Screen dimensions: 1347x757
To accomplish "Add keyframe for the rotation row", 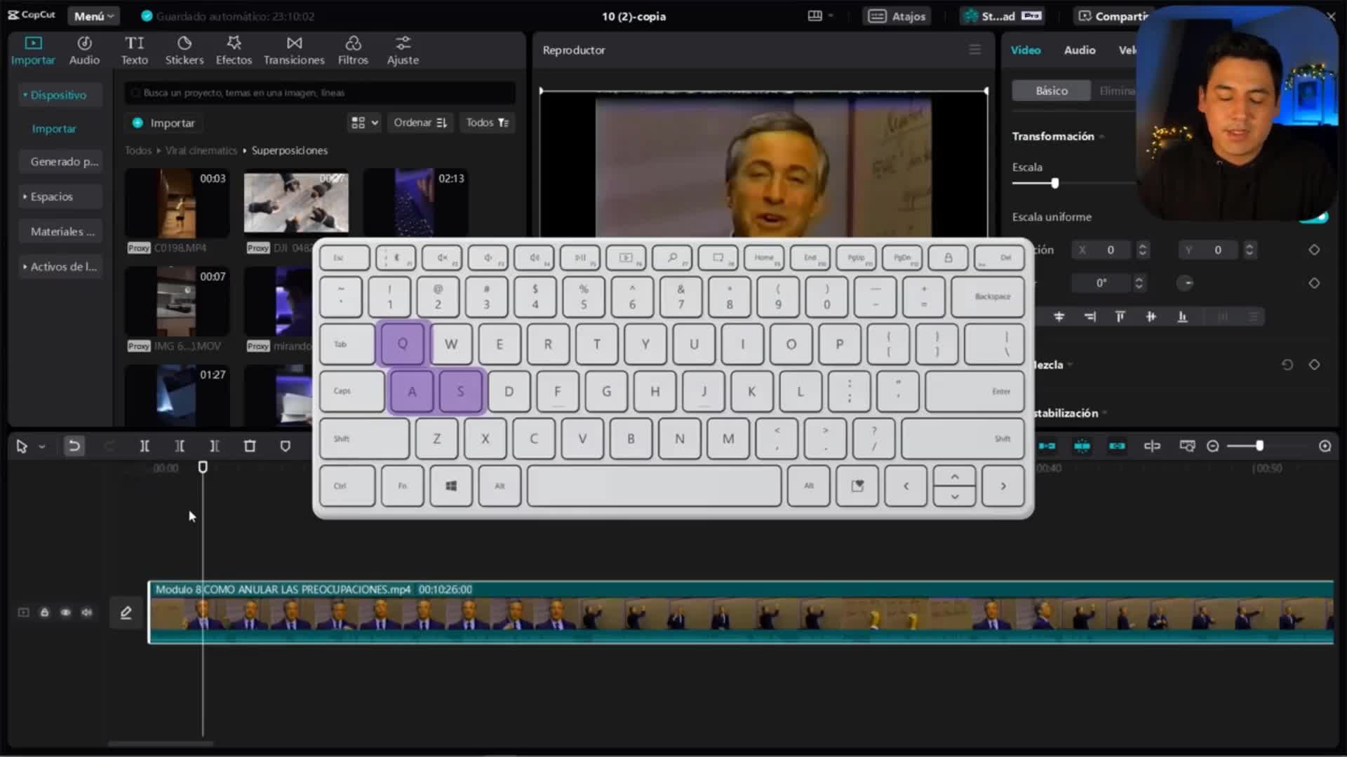I will point(1315,283).
